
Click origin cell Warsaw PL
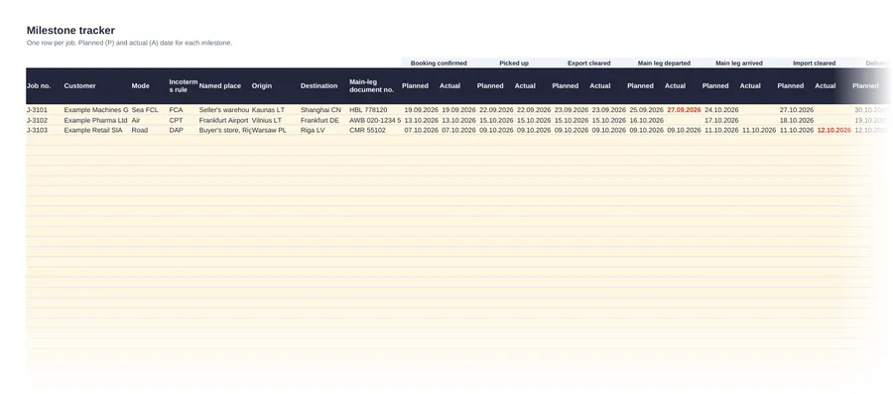click(269, 130)
